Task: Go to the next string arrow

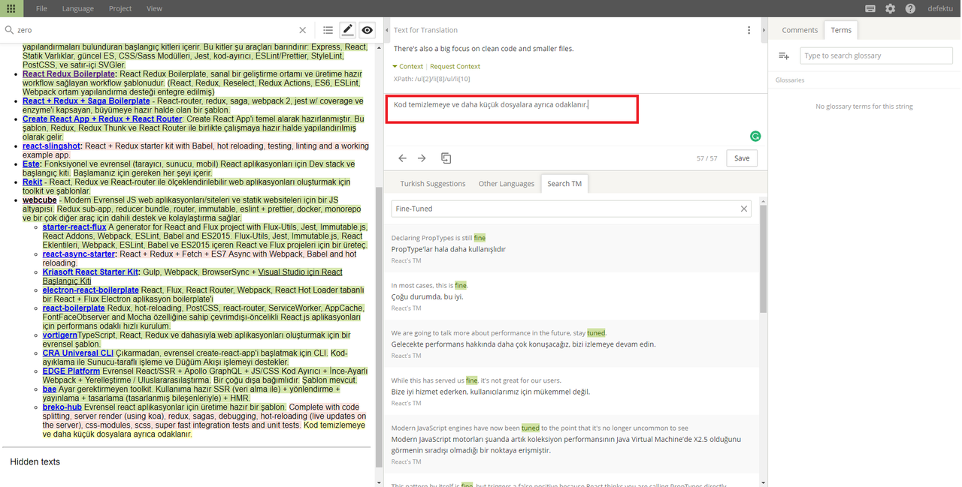Action: (422, 158)
